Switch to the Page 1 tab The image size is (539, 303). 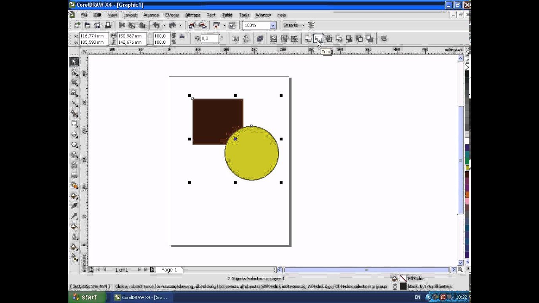pyautogui.click(x=169, y=270)
